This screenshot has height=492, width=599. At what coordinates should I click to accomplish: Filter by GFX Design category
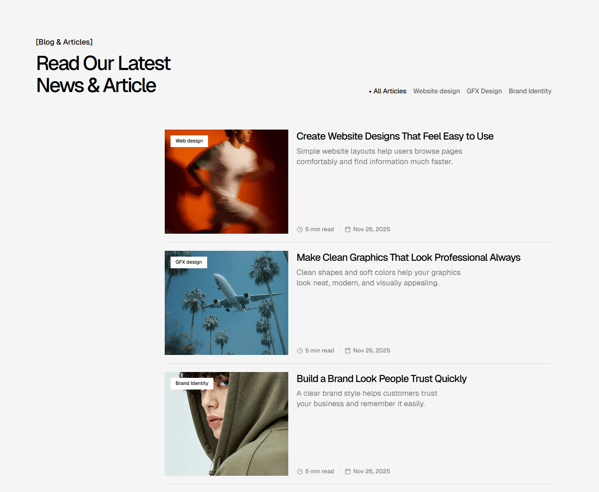pyautogui.click(x=484, y=91)
